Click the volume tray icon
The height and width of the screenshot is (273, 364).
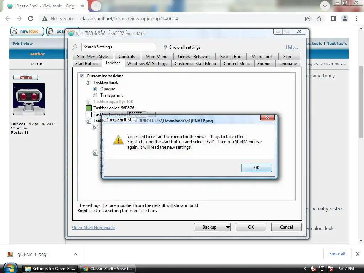pos(313,269)
